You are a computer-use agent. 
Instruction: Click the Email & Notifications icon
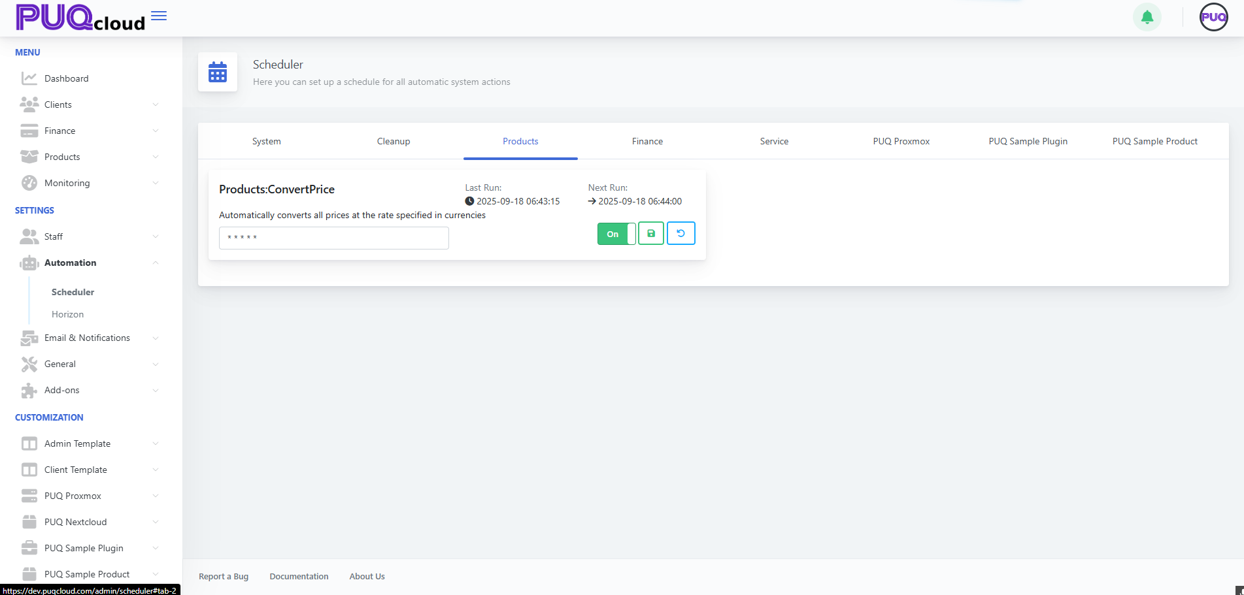point(29,338)
